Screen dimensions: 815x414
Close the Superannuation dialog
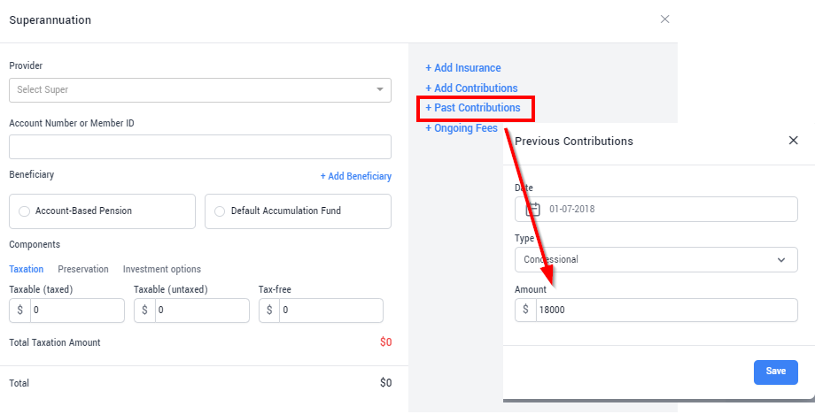click(664, 19)
